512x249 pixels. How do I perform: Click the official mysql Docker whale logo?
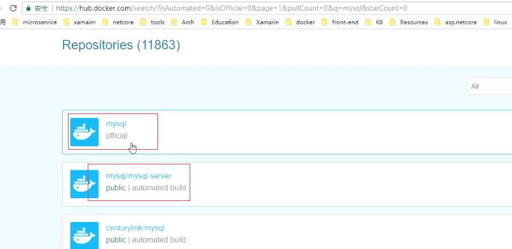84,132
